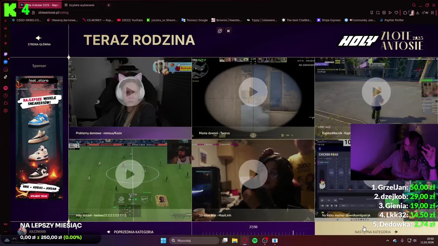Click the feat.store sneakers sponsor ad
438x246 pixels.
[x=39, y=138]
